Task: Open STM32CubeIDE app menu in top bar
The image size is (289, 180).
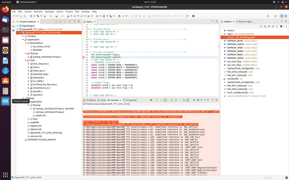Action: click(27, 2)
